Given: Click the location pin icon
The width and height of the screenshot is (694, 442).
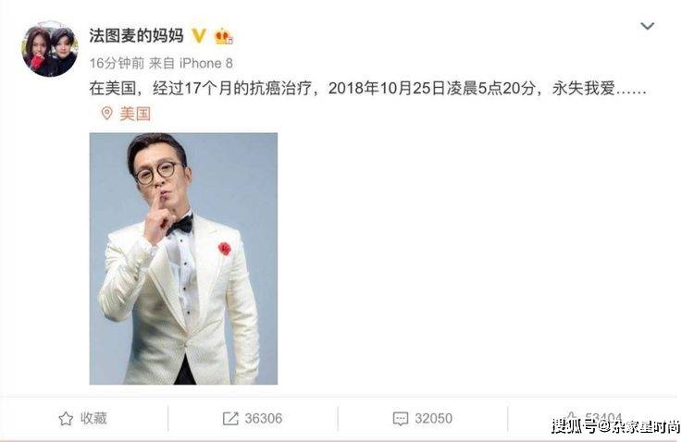Looking at the screenshot, I should (x=106, y=113).
